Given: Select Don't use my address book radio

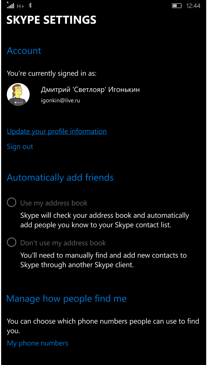Looking at the screenshot, I should [x=12, y=242].
